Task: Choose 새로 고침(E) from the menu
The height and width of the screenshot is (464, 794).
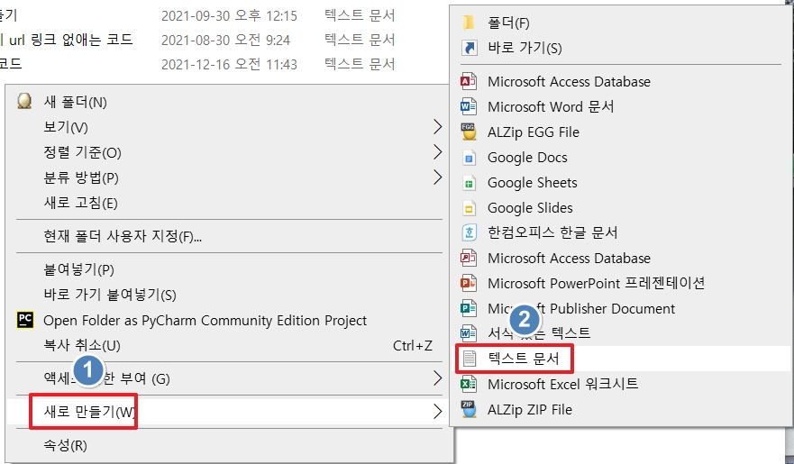Action: click(x=80, y=203)
